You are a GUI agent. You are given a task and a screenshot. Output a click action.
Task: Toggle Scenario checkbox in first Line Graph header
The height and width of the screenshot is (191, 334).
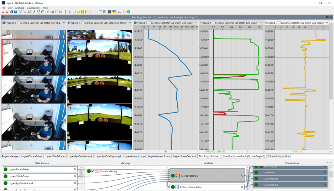pyautogui.click(x=150, y=23)
